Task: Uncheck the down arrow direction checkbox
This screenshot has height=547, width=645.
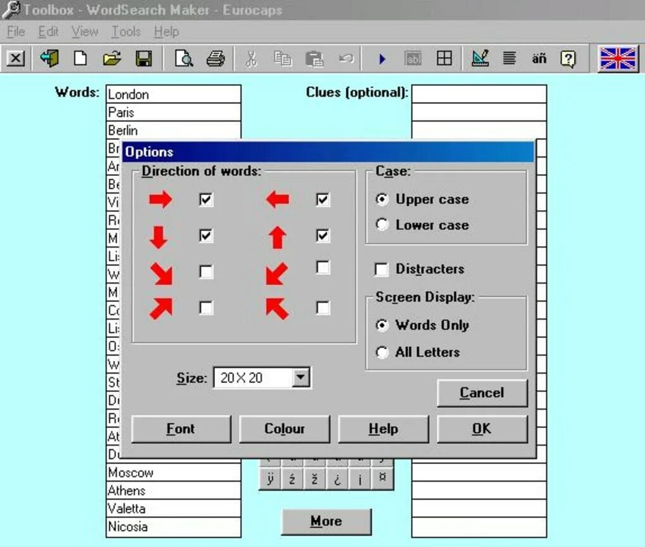Action: point(206,236)
